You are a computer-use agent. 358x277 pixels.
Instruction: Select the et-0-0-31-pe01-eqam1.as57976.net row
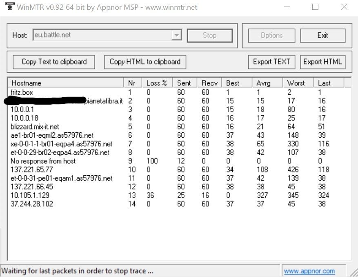tap(176, 178)
